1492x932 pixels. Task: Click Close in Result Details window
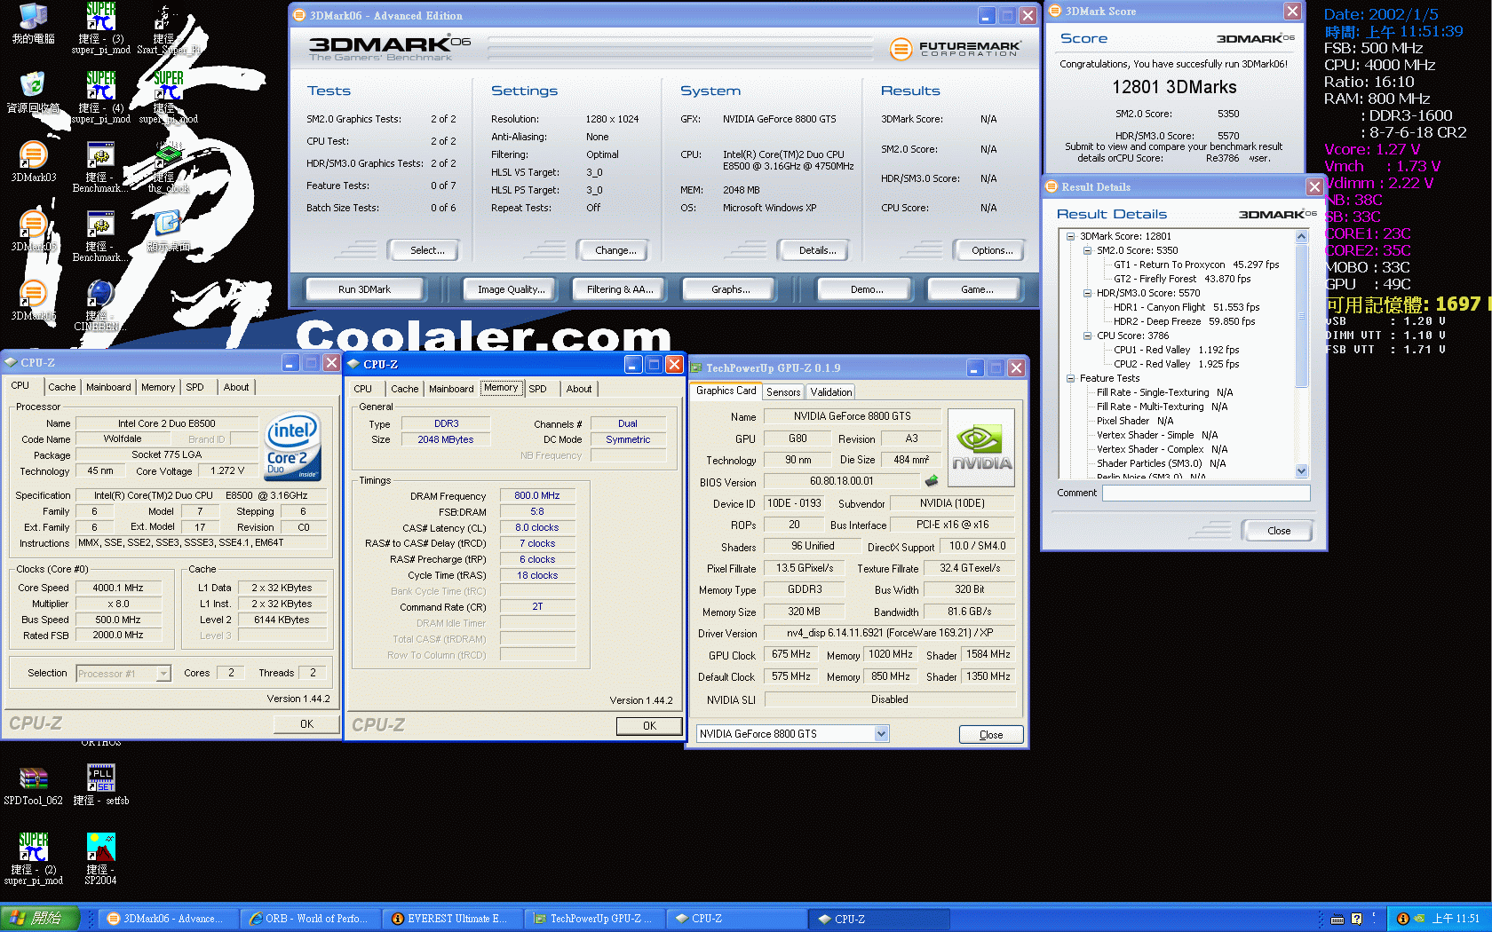pos(1279,531)
